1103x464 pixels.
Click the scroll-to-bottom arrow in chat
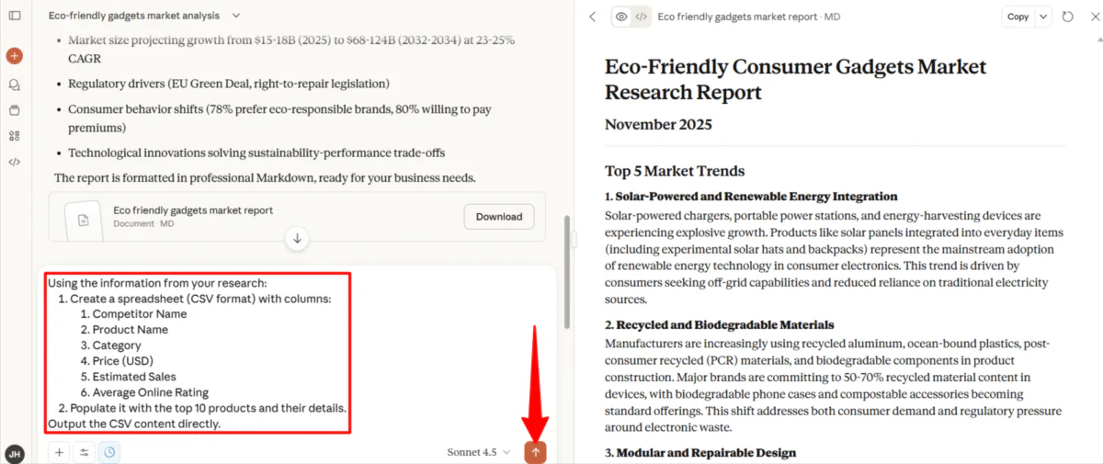[297, 238]
